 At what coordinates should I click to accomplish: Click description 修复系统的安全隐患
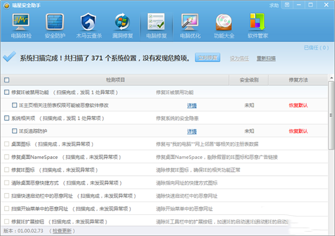click(x=177, y=118)
